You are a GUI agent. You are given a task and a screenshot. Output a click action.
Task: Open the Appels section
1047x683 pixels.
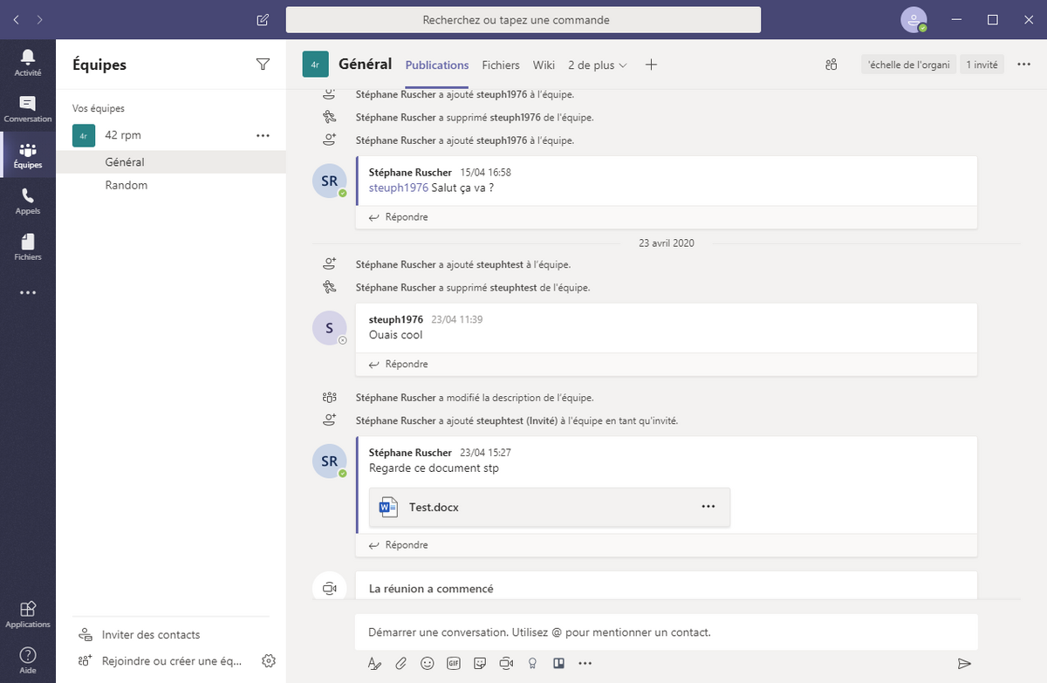[x=28, y=201]
